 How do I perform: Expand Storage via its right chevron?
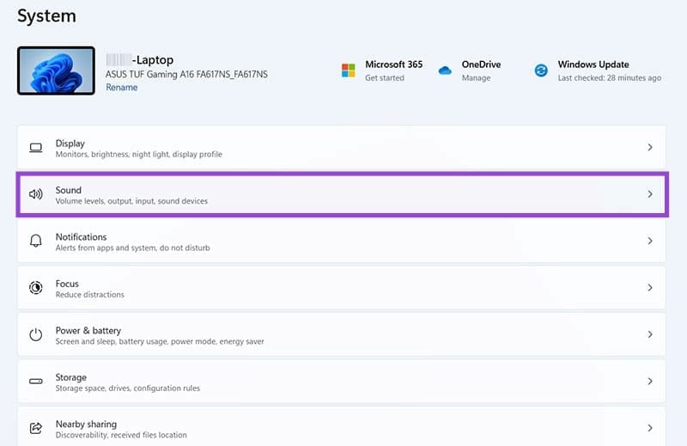click(x=650, y=382)
